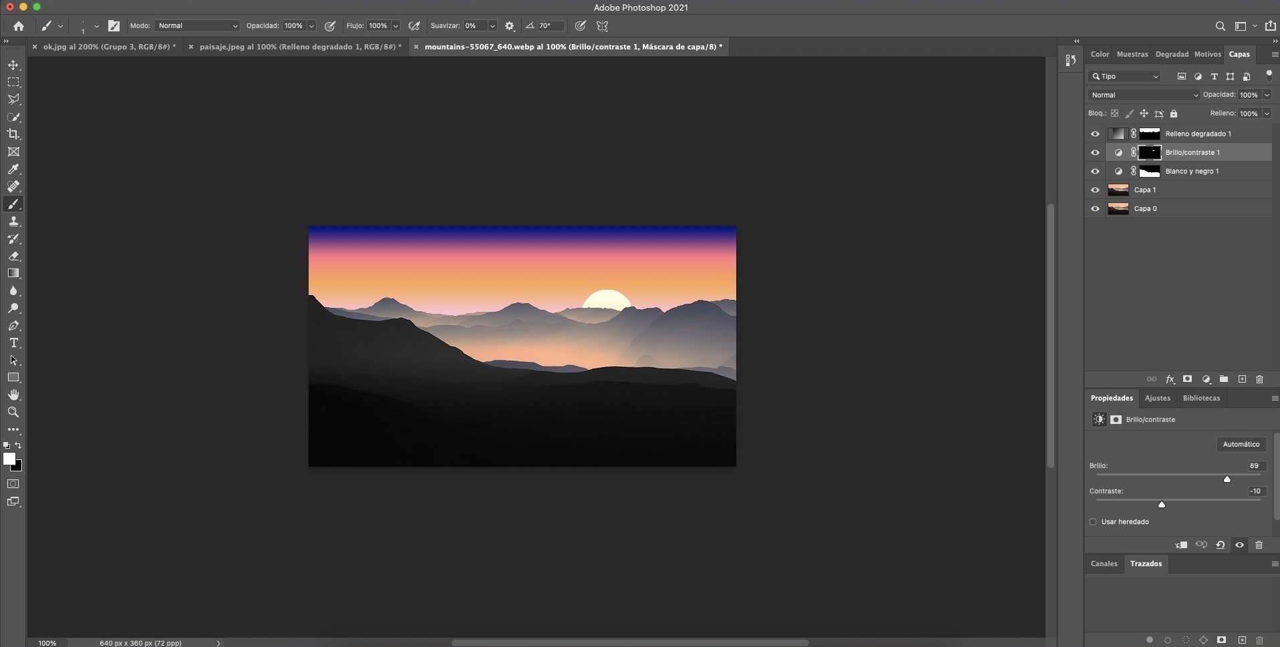1280x647 pixels.
Task: Click the foreground color swatch
Action: point(9,459)
